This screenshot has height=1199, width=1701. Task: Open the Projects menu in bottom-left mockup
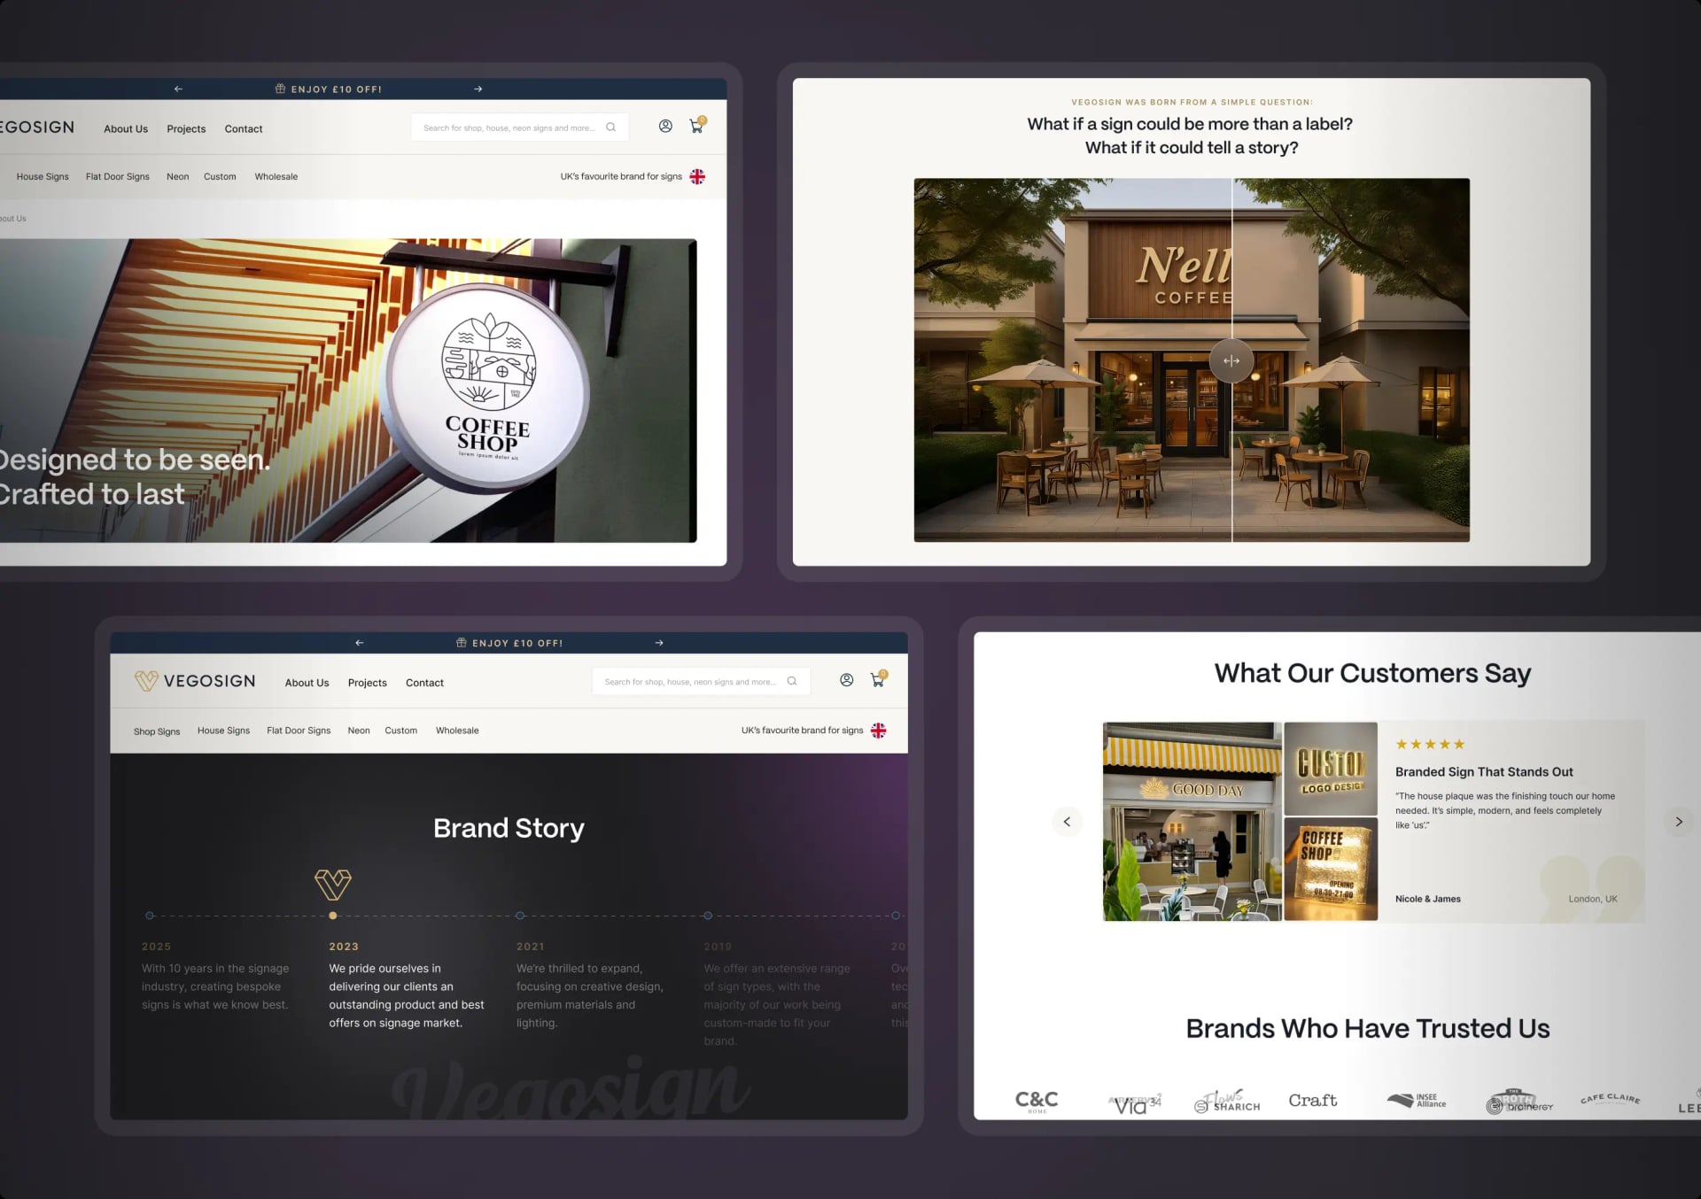coord(367,683)
